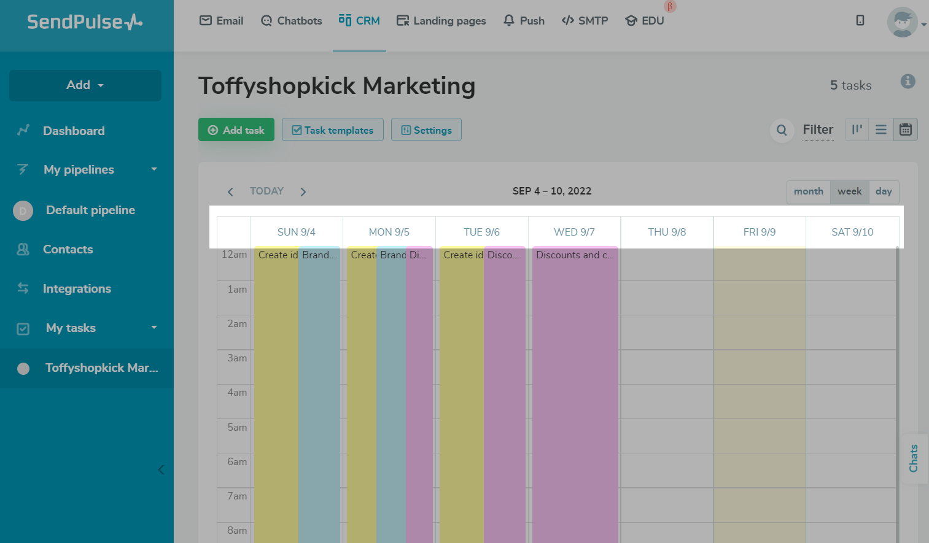Viewport: 929px width, 543px height.
Task: Open Task templates
Action: [333, 130]
